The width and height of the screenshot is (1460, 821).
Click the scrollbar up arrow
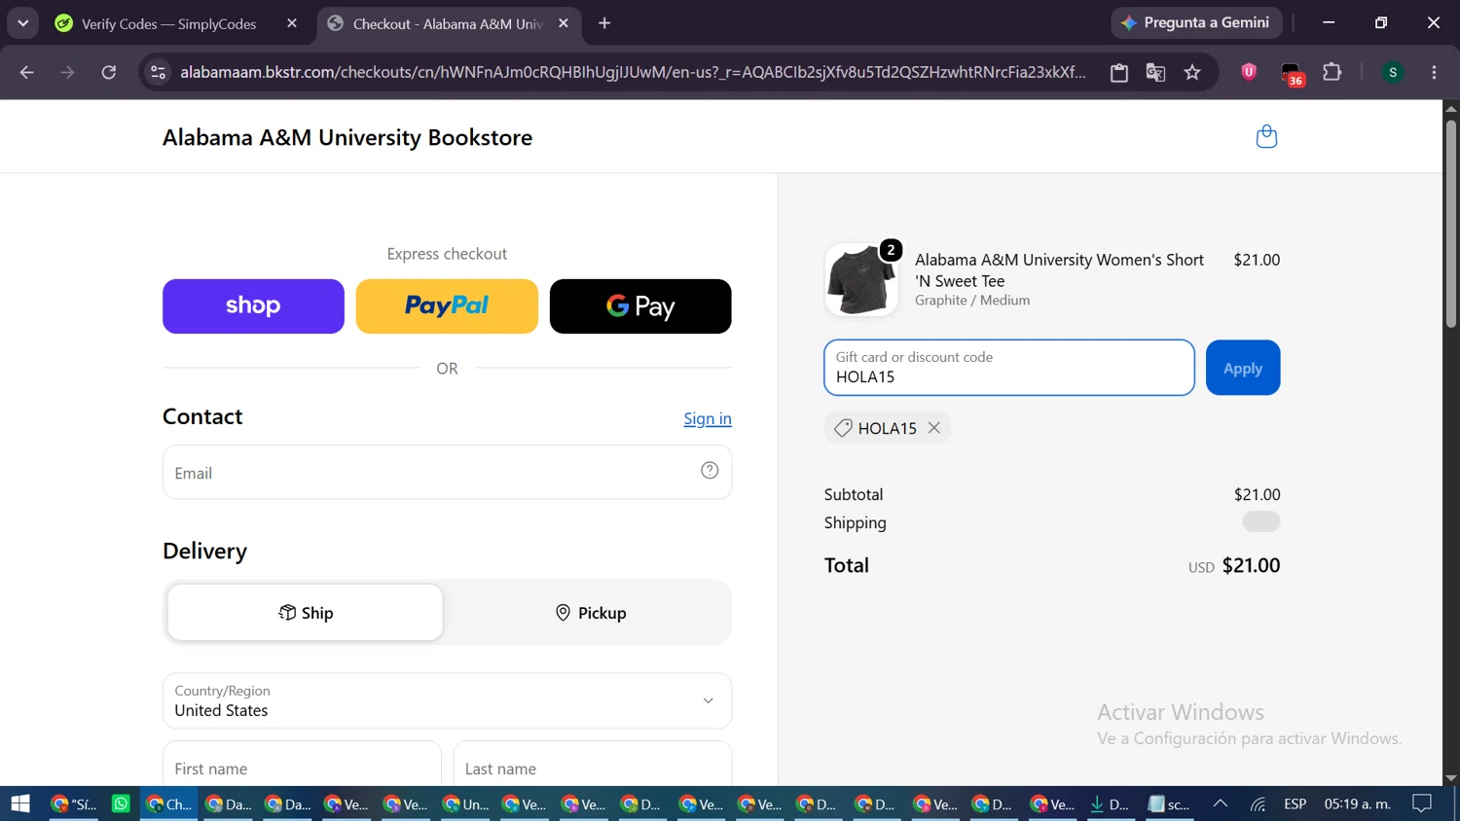pyautogui.click(x=1451, y=107)
